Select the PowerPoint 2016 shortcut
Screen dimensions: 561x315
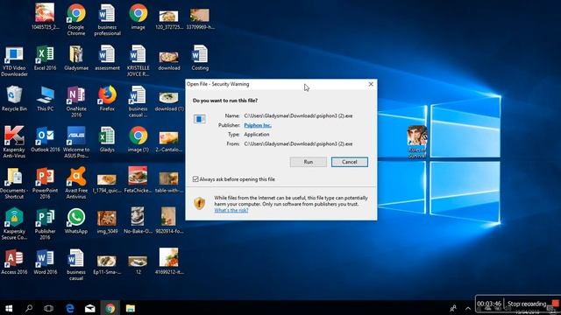(45, 183)
